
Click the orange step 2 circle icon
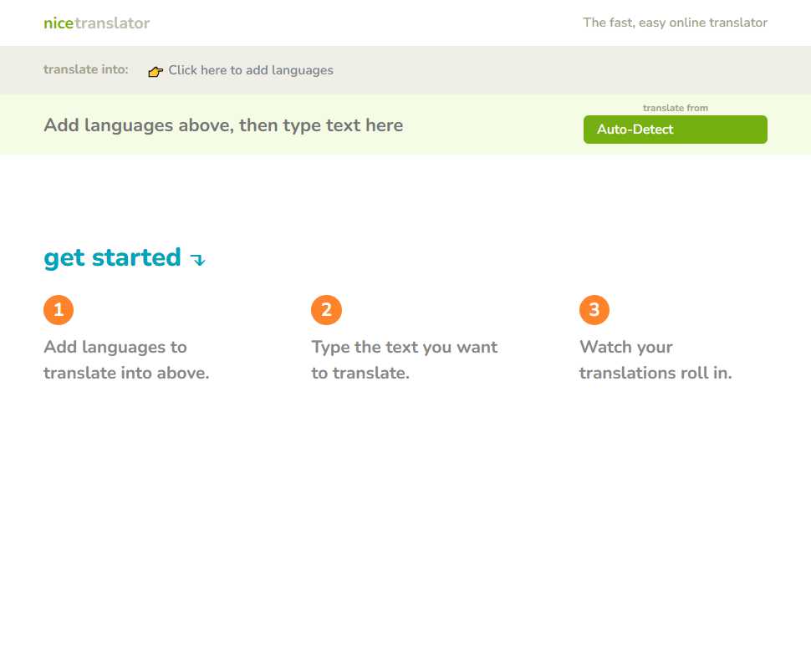(x=326, y=309)
